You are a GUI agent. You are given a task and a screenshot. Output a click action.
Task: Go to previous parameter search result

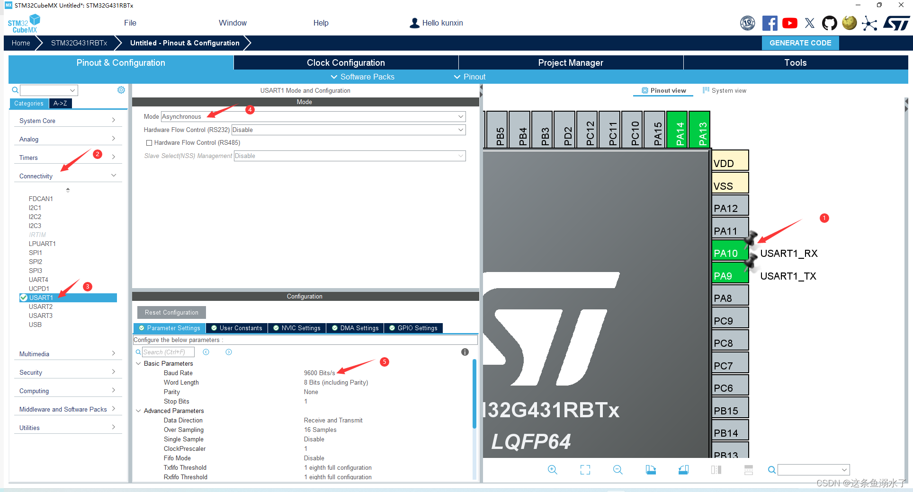click(206, 352)
